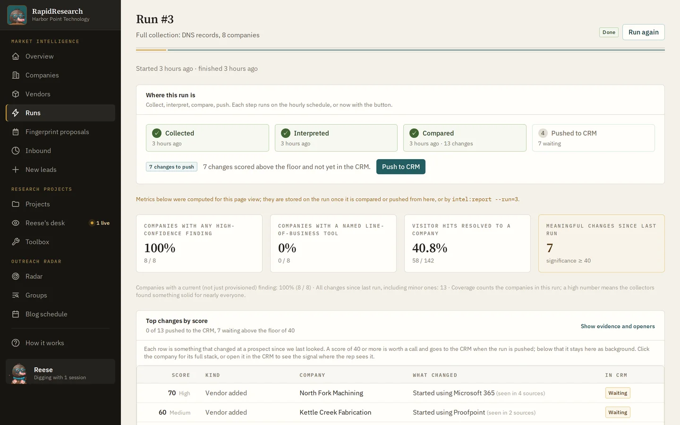
Task: Click the step 4 number badge
Action: (x=543, y=133)
